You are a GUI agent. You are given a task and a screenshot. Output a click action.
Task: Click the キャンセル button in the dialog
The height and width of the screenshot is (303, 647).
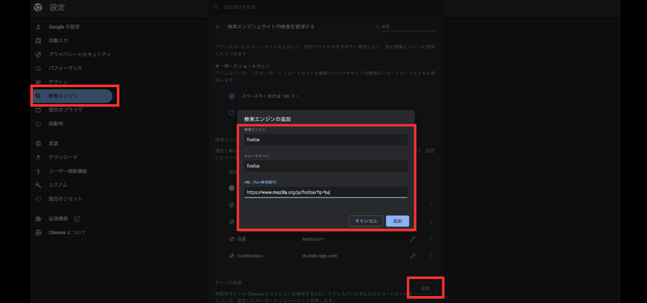tap(366, 221)
